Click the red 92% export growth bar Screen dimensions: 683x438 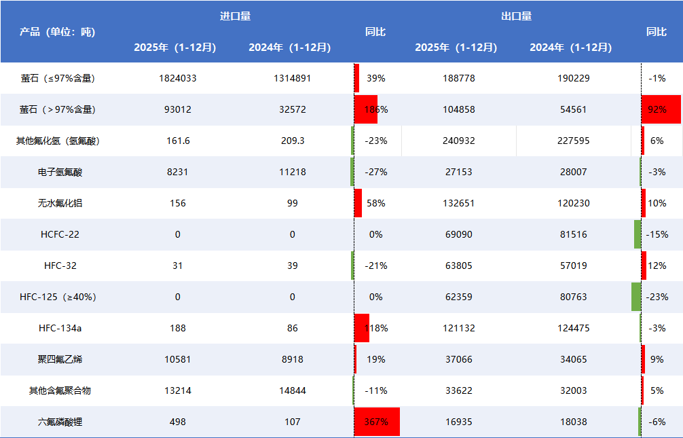pyautogui.click(x=661, y=109)
